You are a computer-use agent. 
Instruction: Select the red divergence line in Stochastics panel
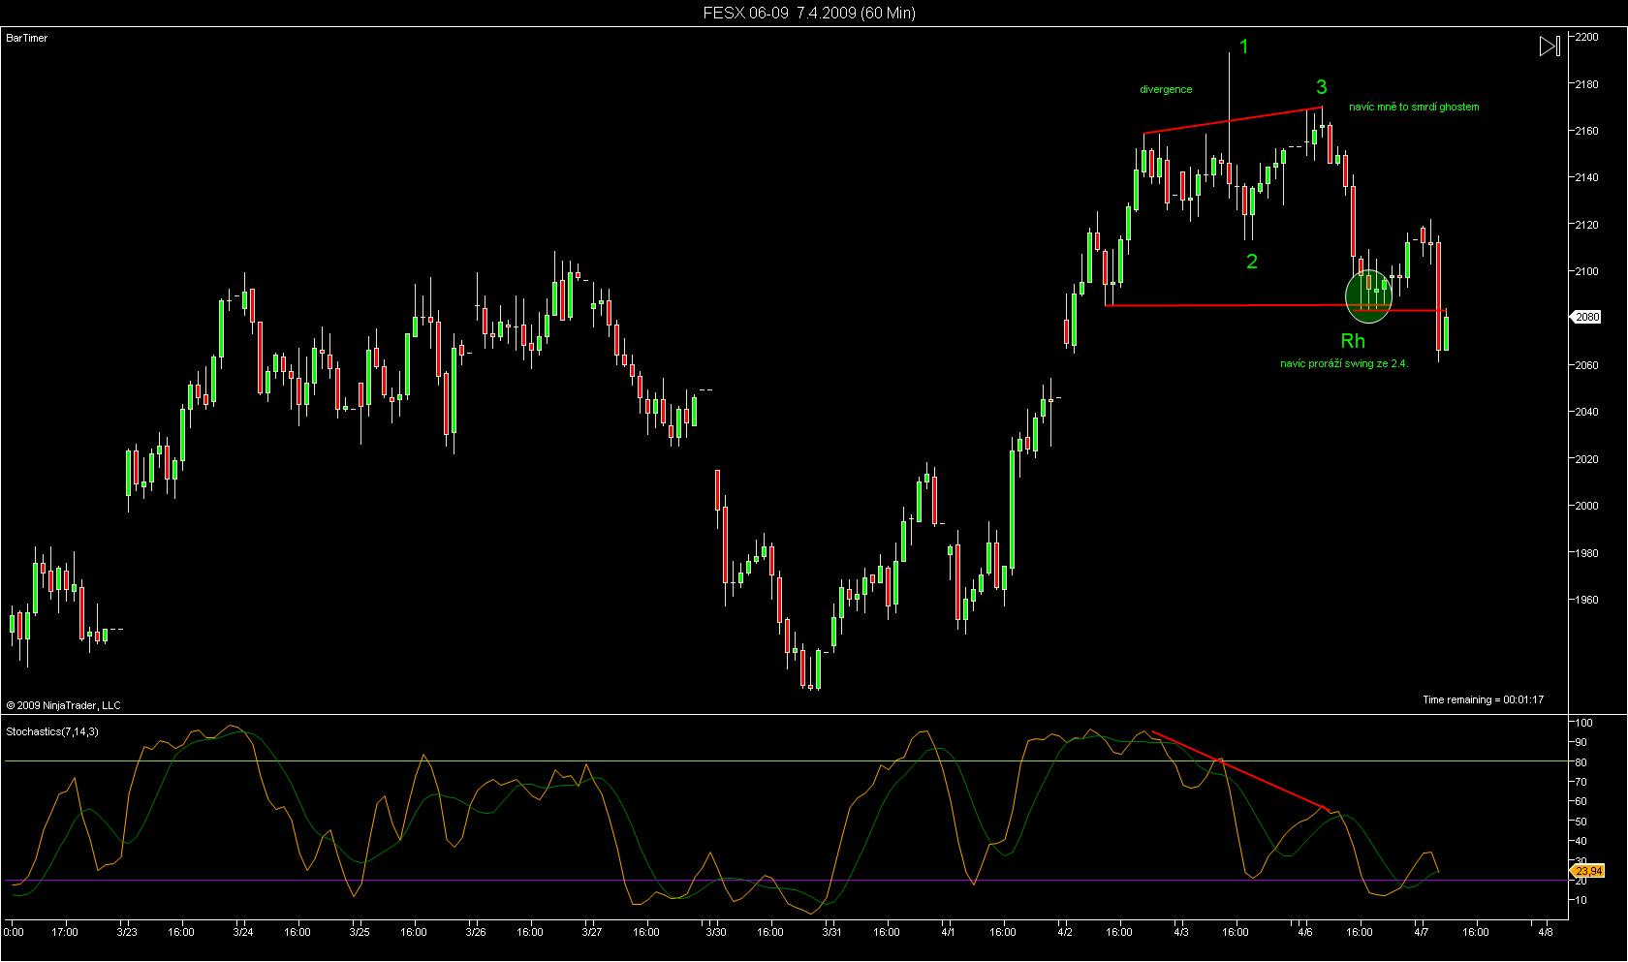[1239, 770]
